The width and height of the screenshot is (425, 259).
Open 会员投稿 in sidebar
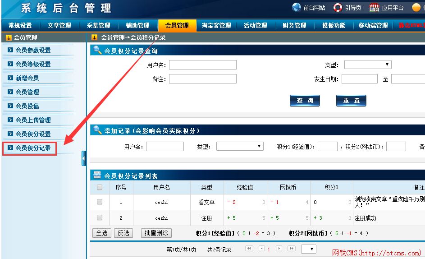tap(27, 106)
